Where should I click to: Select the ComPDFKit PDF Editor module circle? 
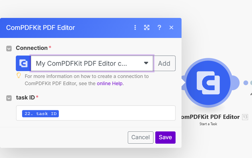208,83
